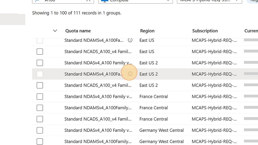
Task: Open the Compute provider dropdown
Action: point(135,1)
